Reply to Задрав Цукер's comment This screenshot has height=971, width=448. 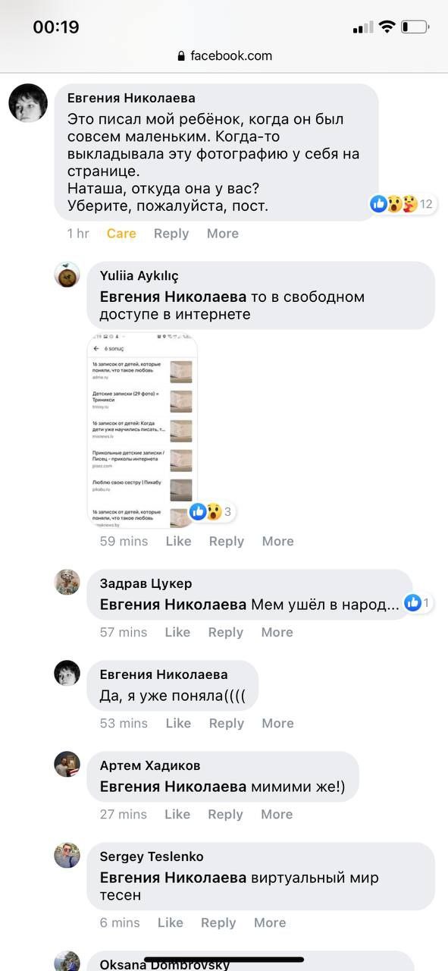226,632
